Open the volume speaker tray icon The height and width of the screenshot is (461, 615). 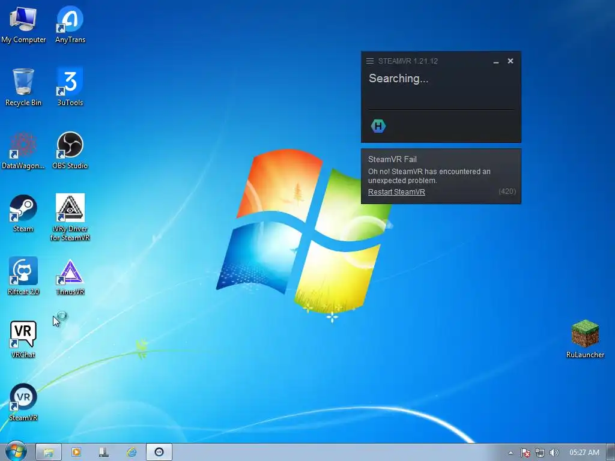554,453
